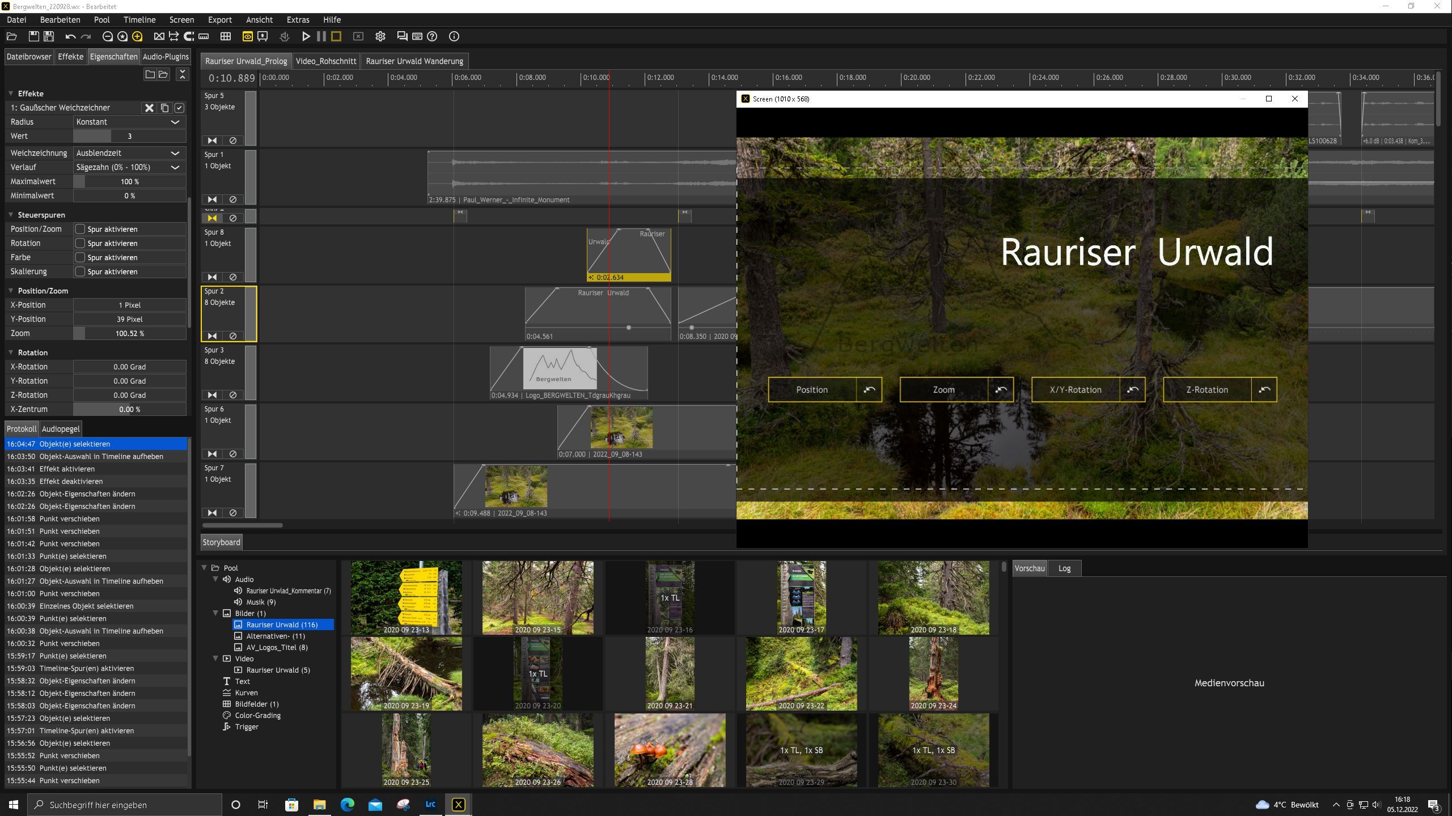The image size is (1452, 816).
Task: Reset Zoom with its undo arrow in Screen window
Action: pyautogui.click(x=1001, y=390)
